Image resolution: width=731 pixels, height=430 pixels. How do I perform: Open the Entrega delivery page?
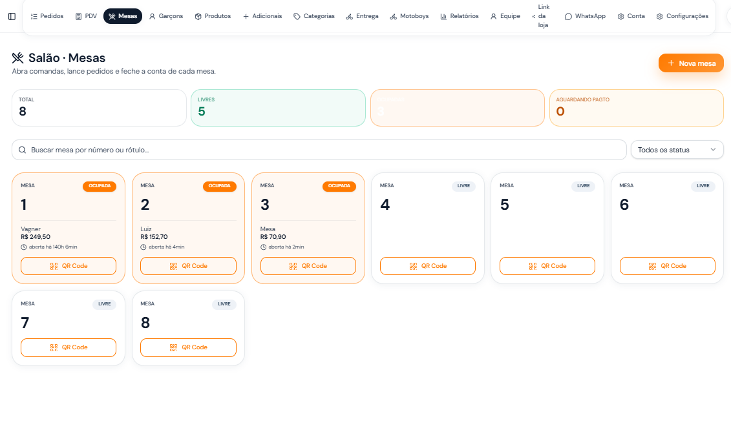tap(362, 16)
